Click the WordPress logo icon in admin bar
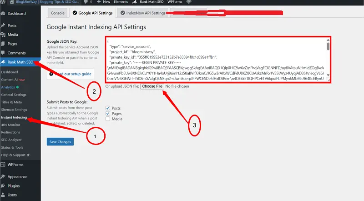This screenshot has width=364, height=201. click(4, 2)
